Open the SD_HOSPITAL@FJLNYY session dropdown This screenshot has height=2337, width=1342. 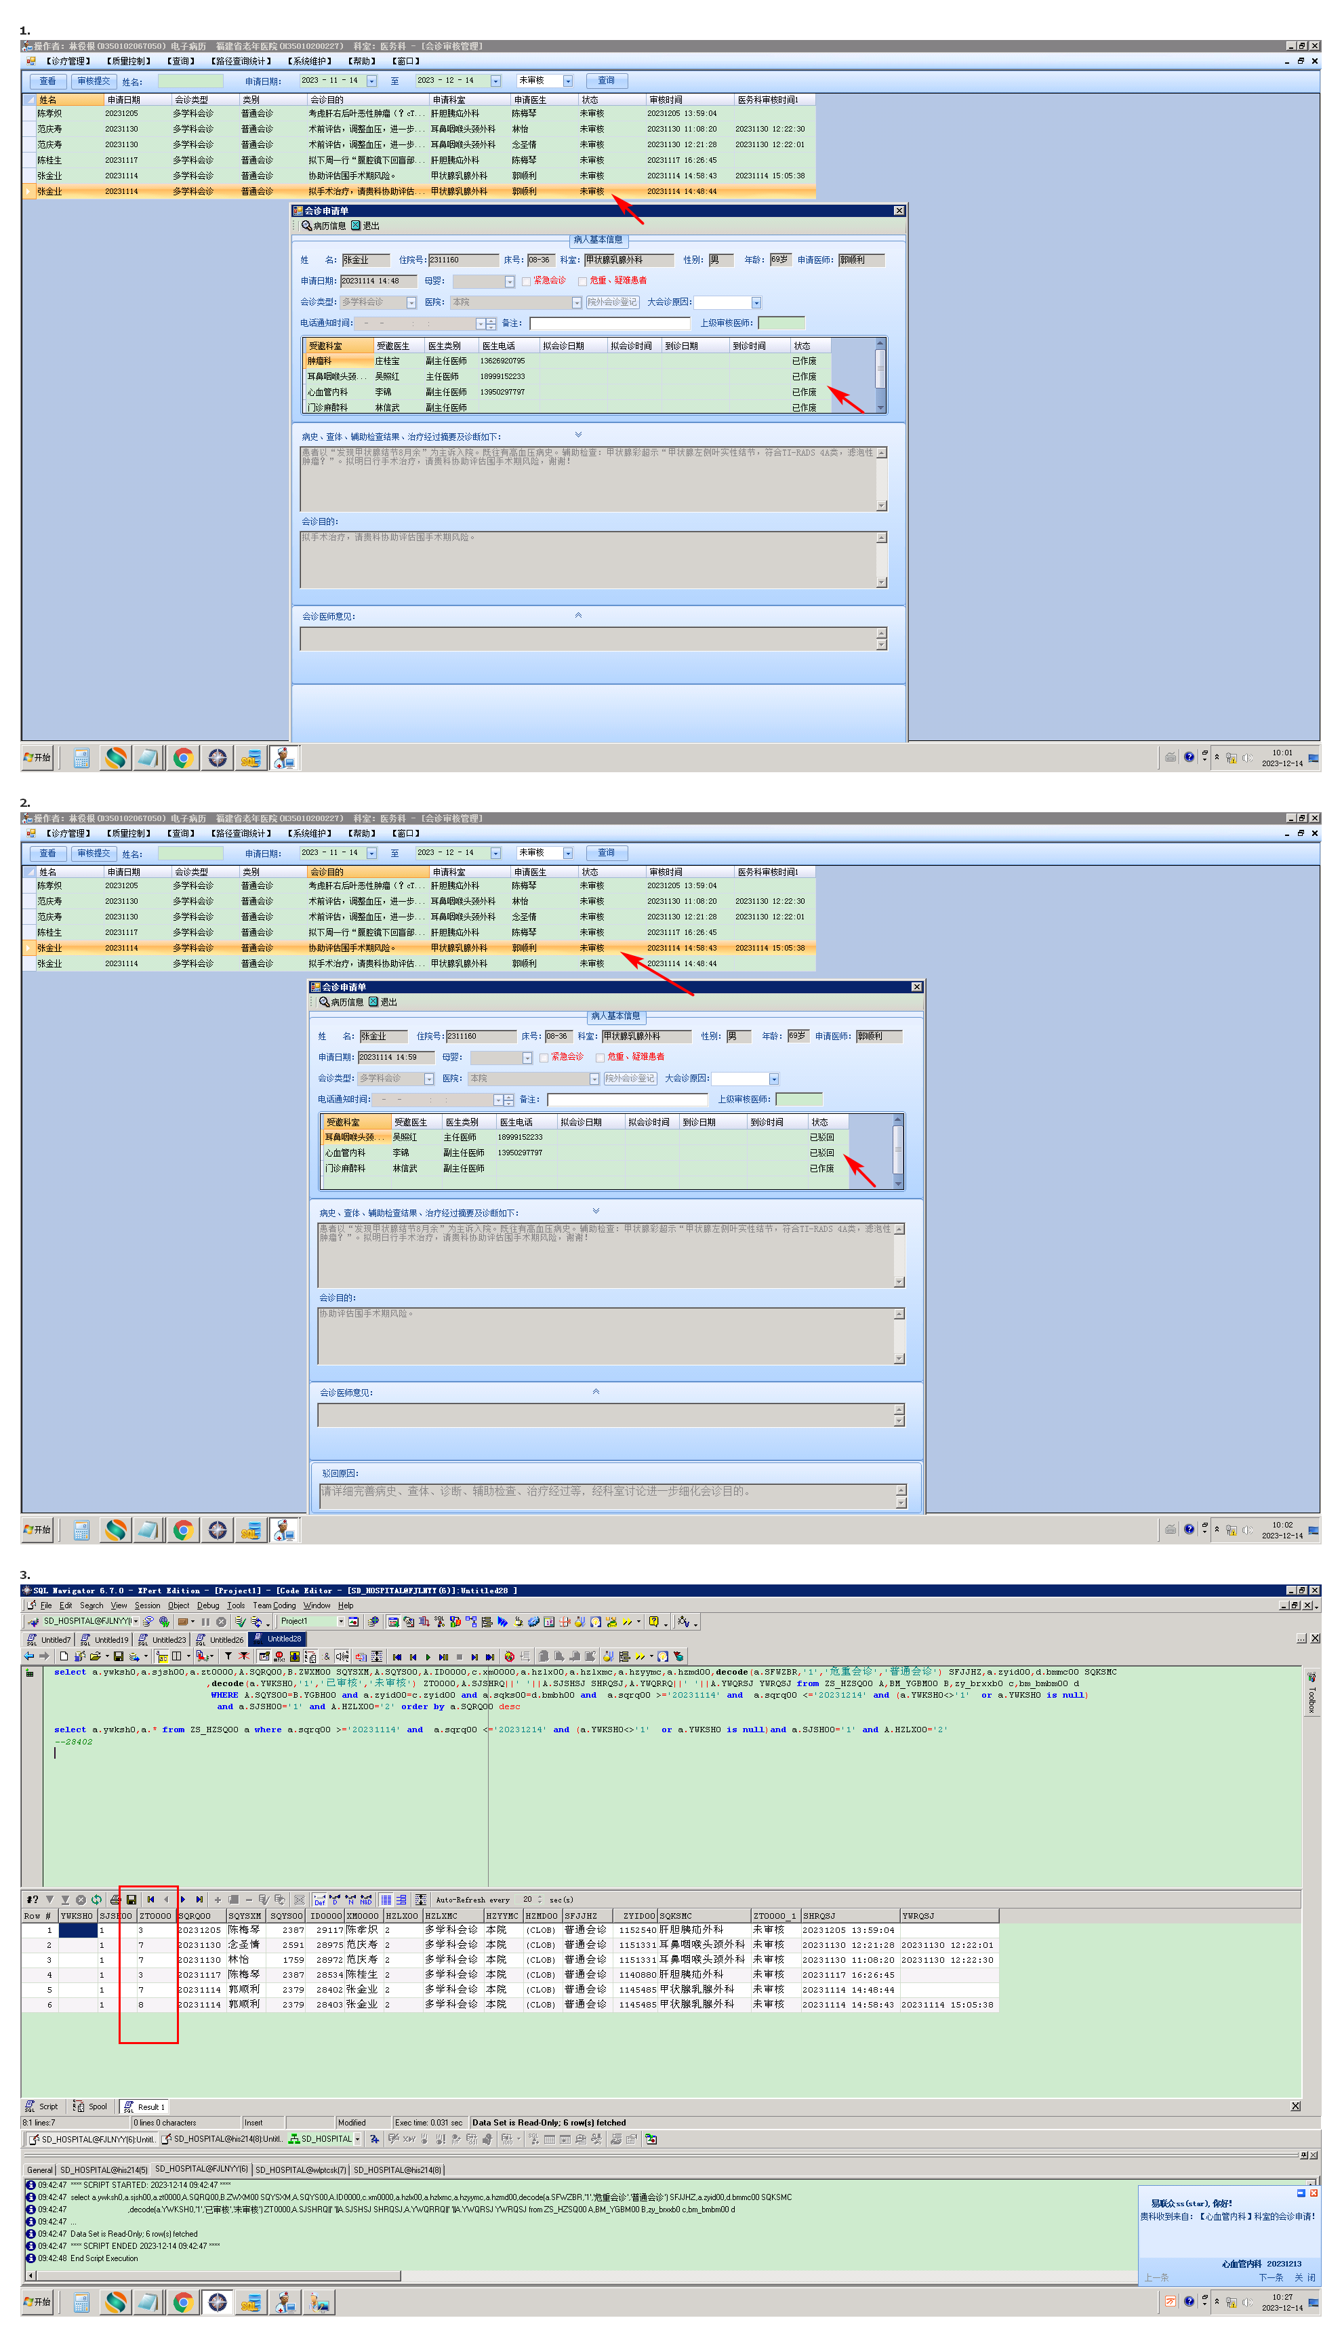click(136, 1622)
